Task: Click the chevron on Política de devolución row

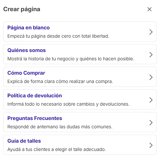Action: pos(151,100)
